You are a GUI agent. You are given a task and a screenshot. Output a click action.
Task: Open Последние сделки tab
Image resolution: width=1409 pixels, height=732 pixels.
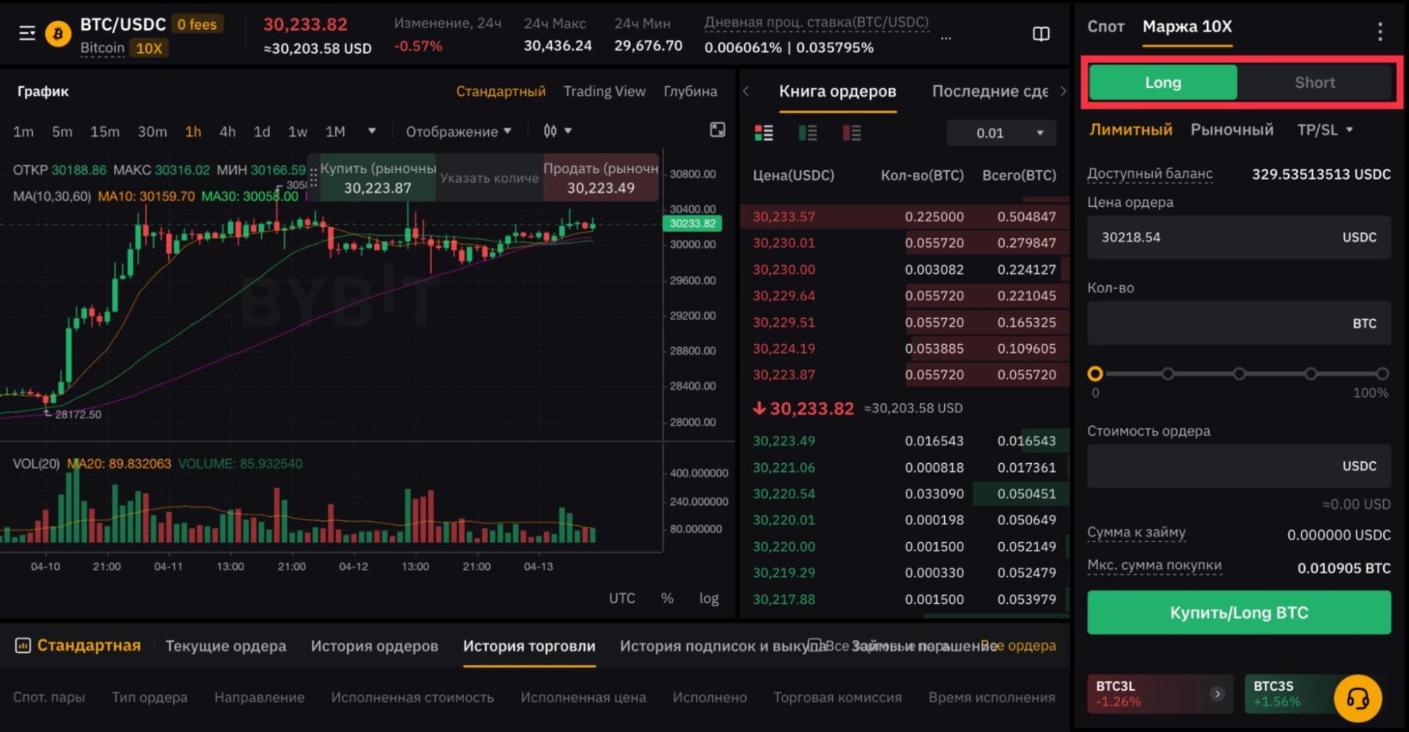[990, 91]
